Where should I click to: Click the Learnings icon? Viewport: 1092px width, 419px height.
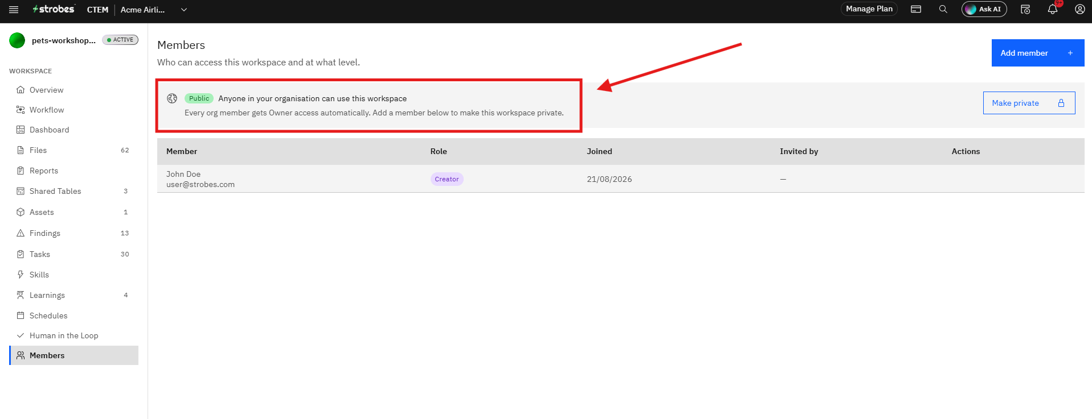click(x=21, y=295)
